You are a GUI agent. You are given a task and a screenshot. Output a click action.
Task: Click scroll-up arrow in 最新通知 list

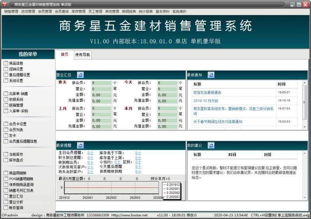tap(305, 82)
